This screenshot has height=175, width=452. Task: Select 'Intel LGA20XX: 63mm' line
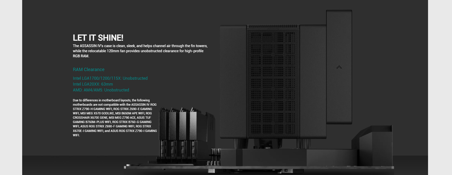93,84
